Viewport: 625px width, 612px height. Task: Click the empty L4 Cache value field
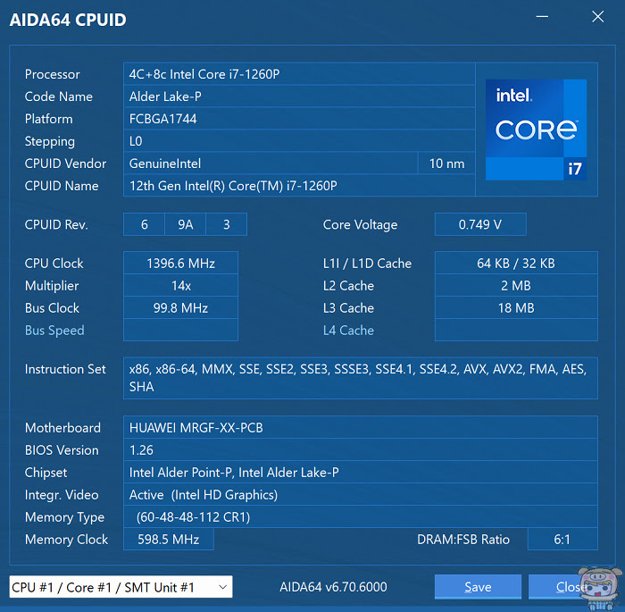(x=516, y=331)
